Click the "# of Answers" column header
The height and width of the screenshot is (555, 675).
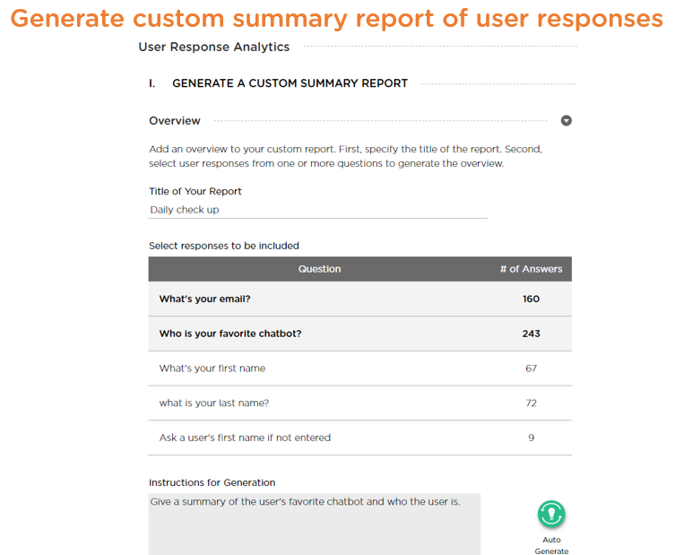532,269
